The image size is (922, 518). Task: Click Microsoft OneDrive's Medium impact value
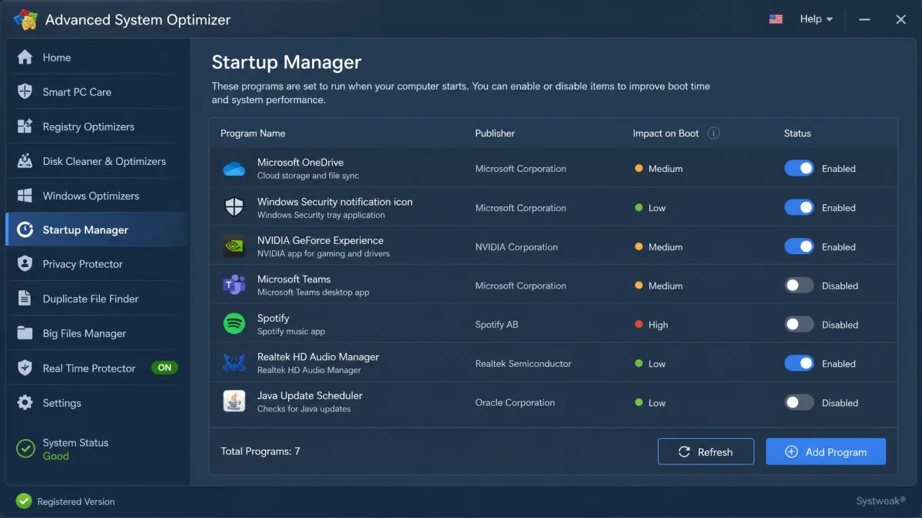665,169
